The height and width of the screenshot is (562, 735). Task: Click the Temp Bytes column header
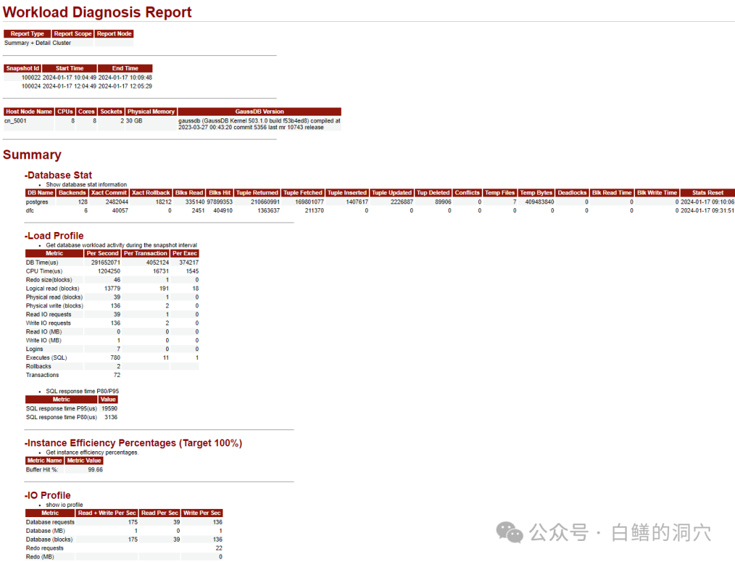(536, 193)
